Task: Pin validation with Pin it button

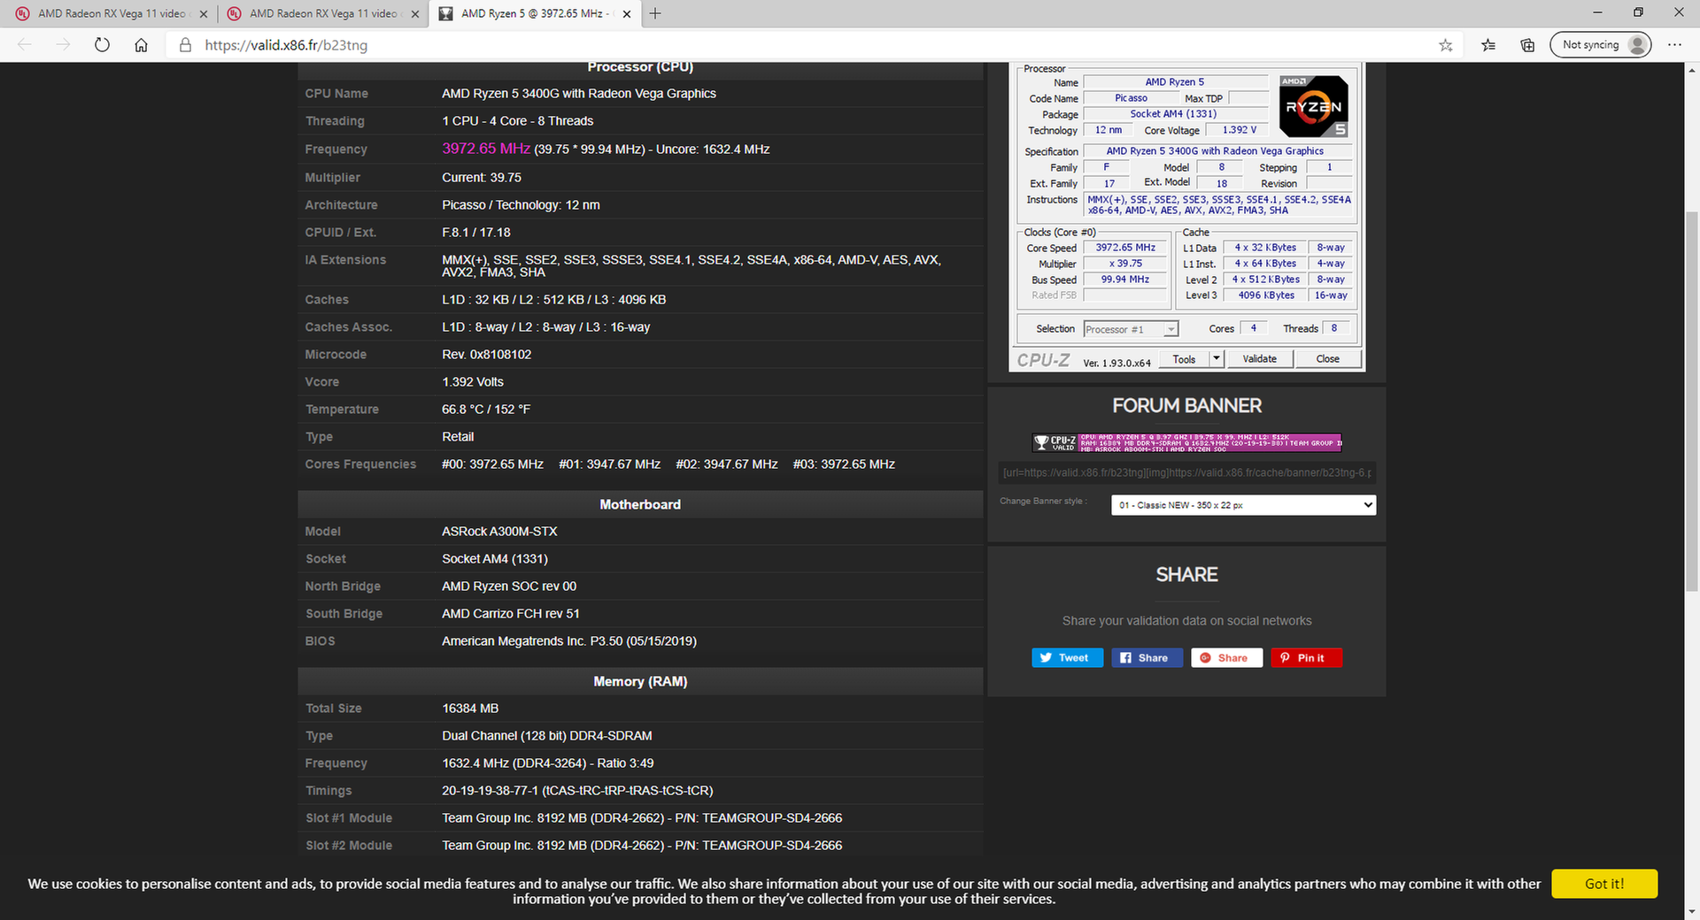Action: click(x=1306, y=657)
